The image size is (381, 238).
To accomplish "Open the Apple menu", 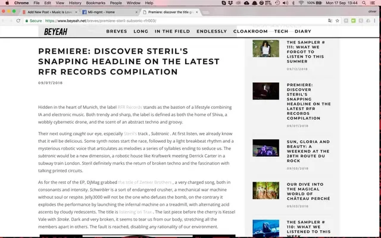I will (7, 3).
